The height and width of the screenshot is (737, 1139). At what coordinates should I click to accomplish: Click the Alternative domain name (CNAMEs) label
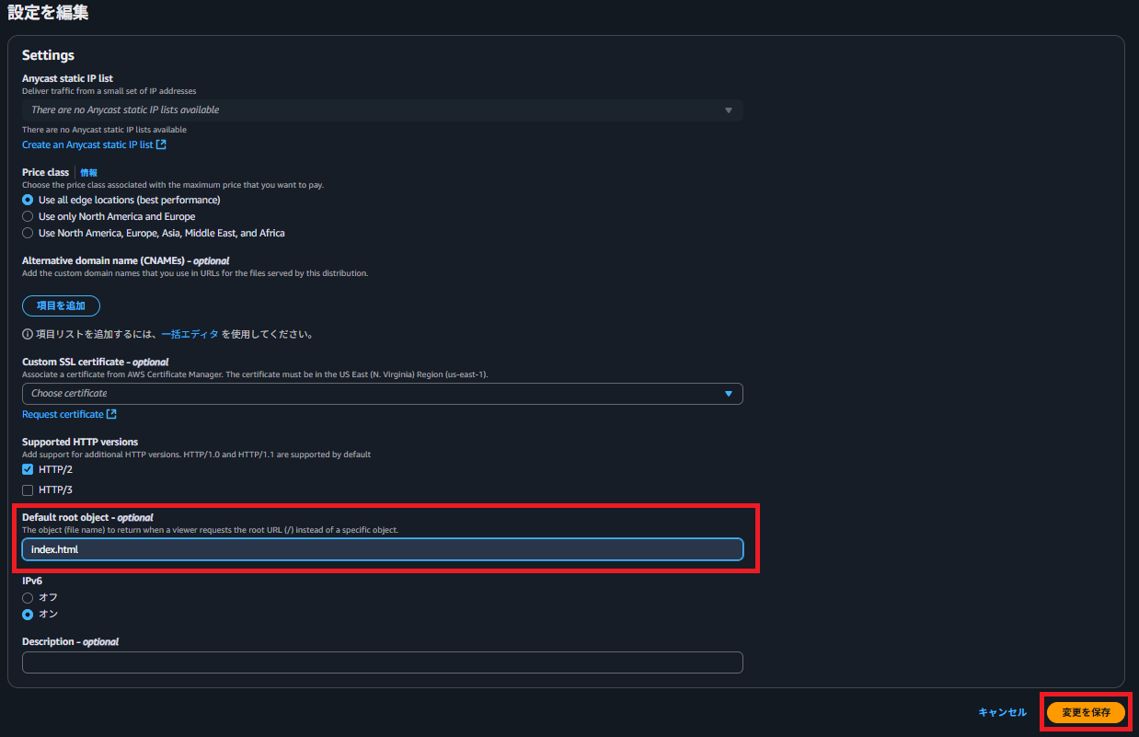point(126,260)
